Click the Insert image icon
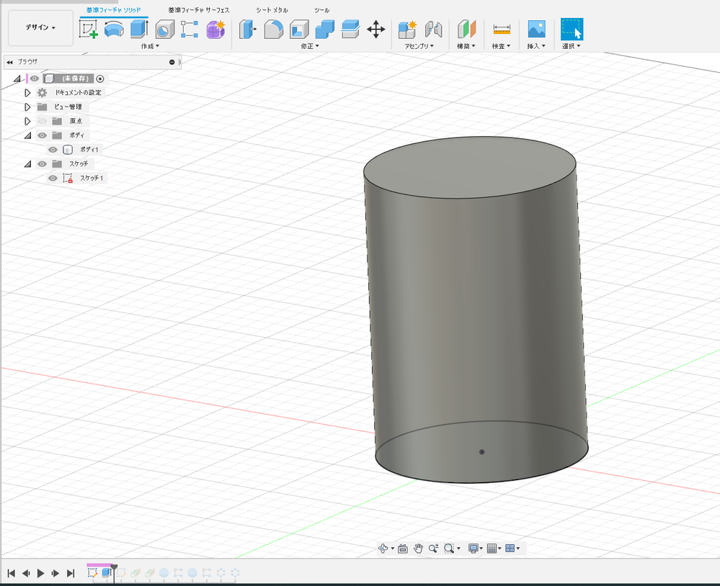The image size is (720, 586). [536, 30]
